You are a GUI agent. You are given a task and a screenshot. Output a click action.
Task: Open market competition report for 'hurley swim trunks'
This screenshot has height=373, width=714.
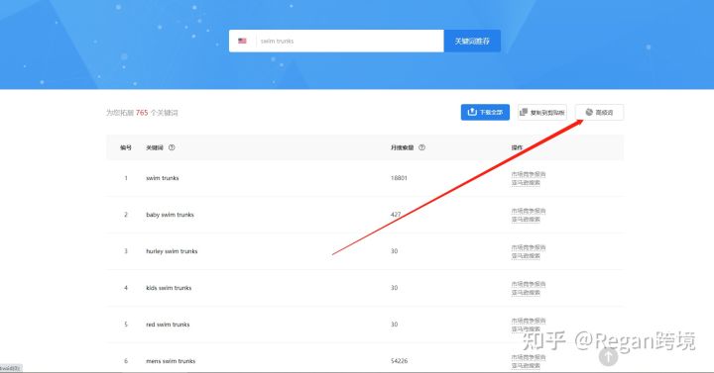coord(529,247)
